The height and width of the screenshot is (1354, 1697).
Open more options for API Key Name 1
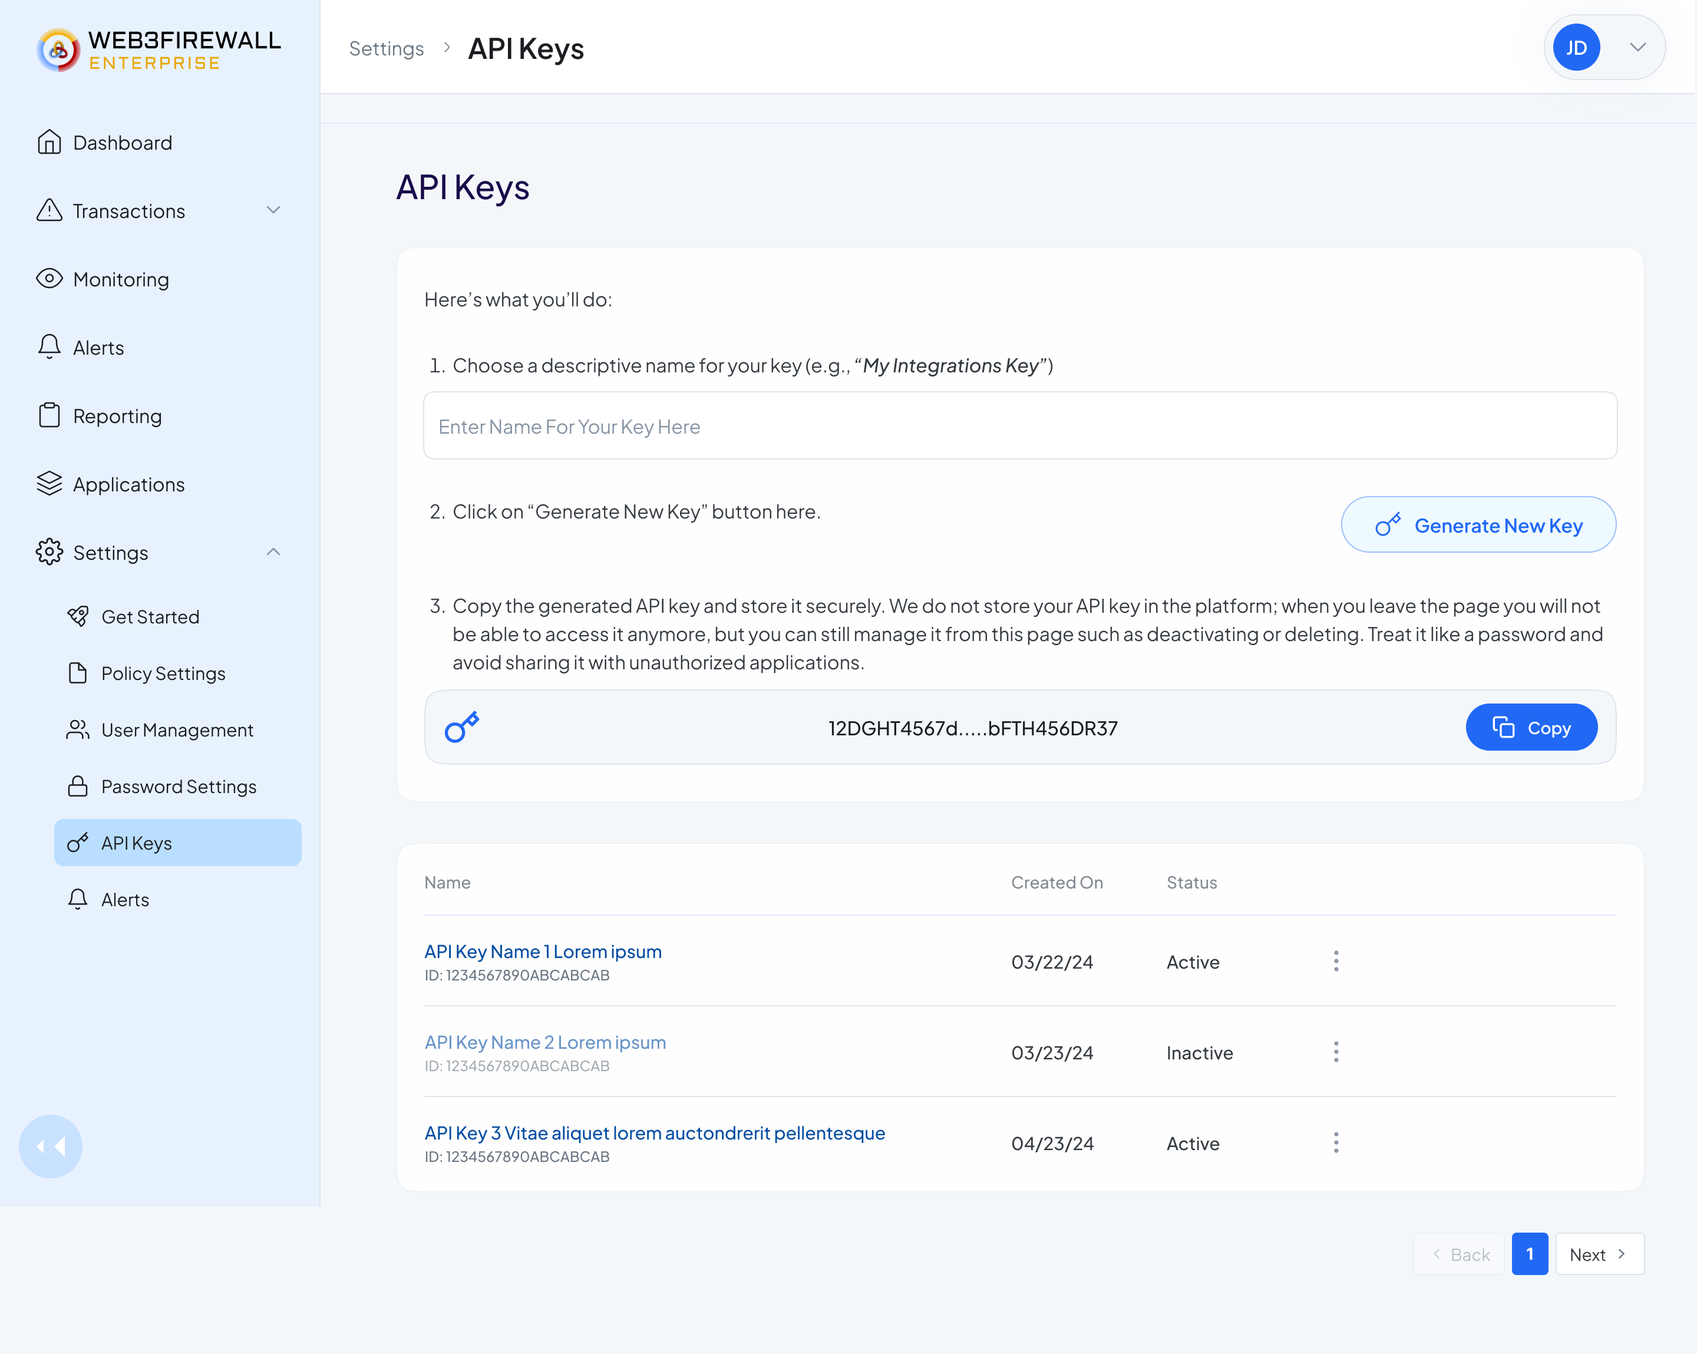click(x=1336, y=961)
